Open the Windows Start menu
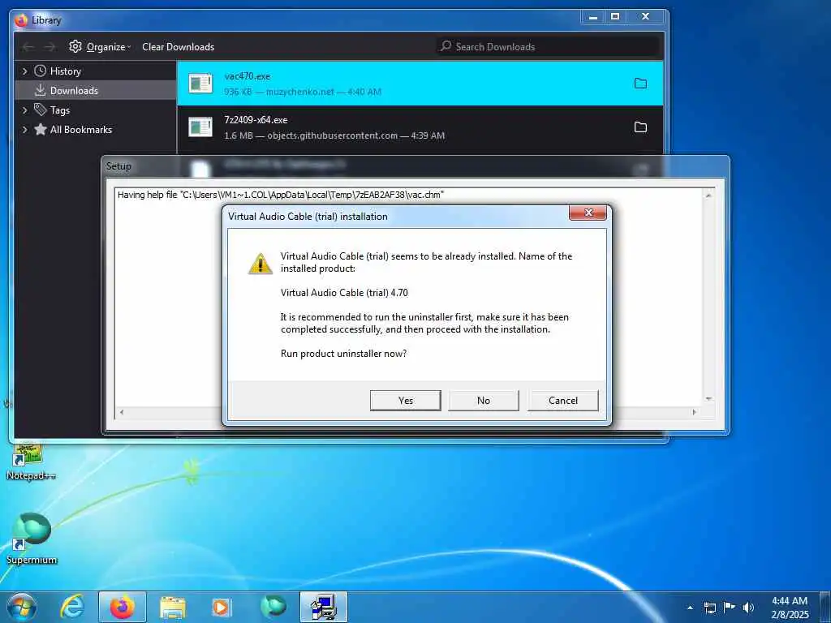Screen dimensions: 831x623 (22, 607)
